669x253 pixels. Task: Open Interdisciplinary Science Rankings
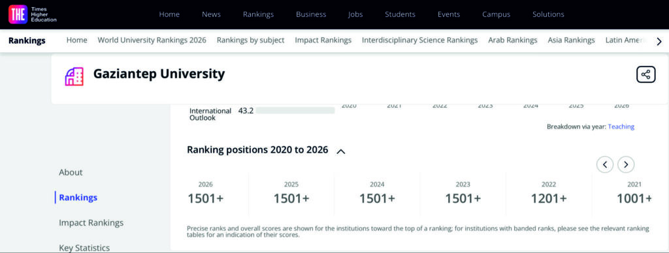tap(420, 40)
